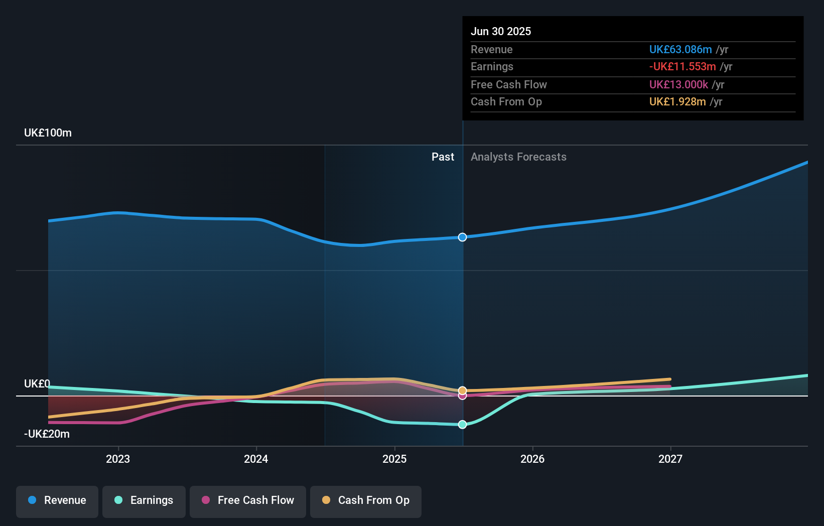Toggle the Revenue series in the legend
Viewport: 824px width, 526px height.
click(x=57, y=501)
